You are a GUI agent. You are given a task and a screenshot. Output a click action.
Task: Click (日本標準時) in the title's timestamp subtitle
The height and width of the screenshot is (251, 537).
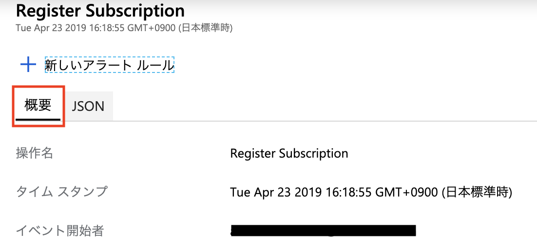tap(207, 28)
